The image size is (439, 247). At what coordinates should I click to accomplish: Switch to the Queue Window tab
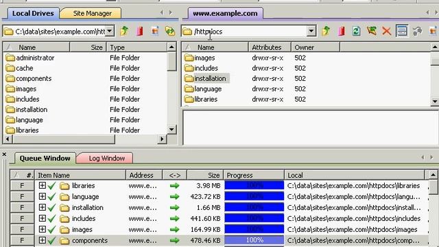[45, 158]
